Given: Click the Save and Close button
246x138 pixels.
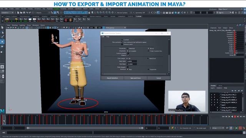Looking at the screenshot, I should [x=136, y=78].
